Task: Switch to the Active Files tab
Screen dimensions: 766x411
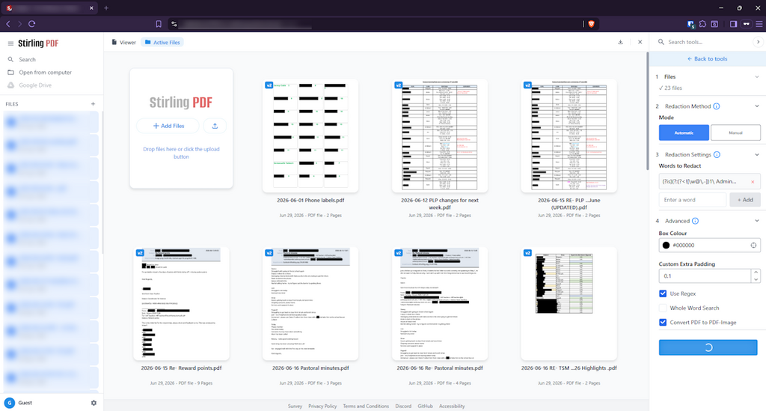Action: point(162,43)
